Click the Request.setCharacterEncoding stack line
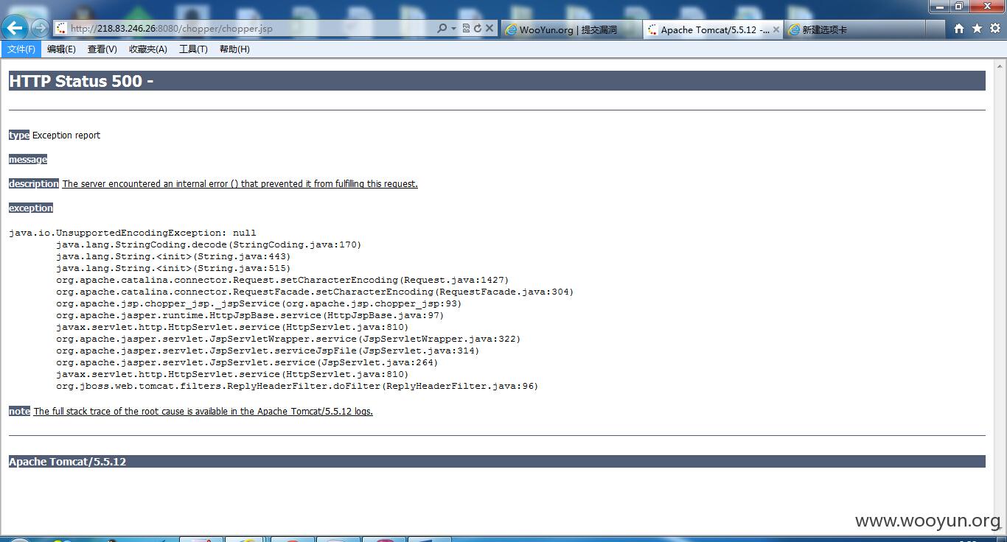The height and width of the screenshot is (542, 1007). coord(282,280)
